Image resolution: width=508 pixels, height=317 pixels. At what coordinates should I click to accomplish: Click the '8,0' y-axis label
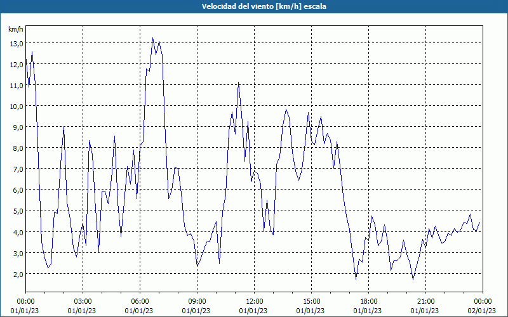pyautogui.click(x=18, y=148)
